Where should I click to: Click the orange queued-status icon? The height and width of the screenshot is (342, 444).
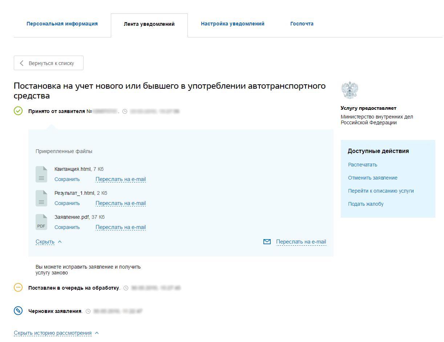(18, 287)
